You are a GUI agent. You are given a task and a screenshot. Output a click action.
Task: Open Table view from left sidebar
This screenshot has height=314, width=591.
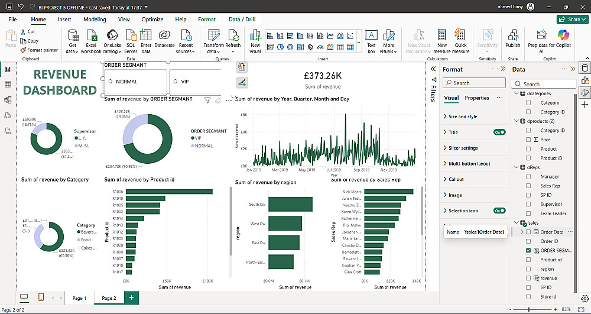click(x=8, y=85)
